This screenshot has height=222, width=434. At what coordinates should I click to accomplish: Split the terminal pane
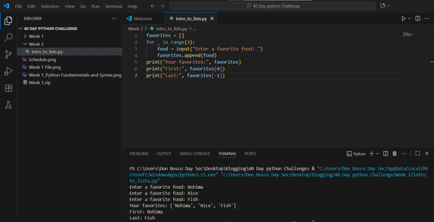[386, 154]
